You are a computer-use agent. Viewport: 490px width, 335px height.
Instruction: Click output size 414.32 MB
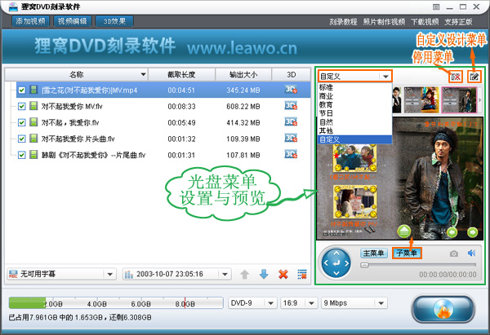[243, 122]
